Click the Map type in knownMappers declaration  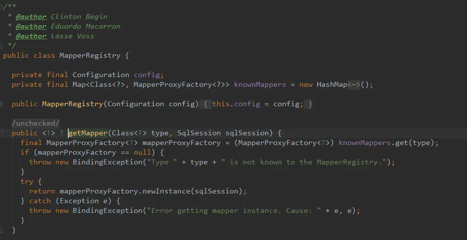(x=79, y=85)
